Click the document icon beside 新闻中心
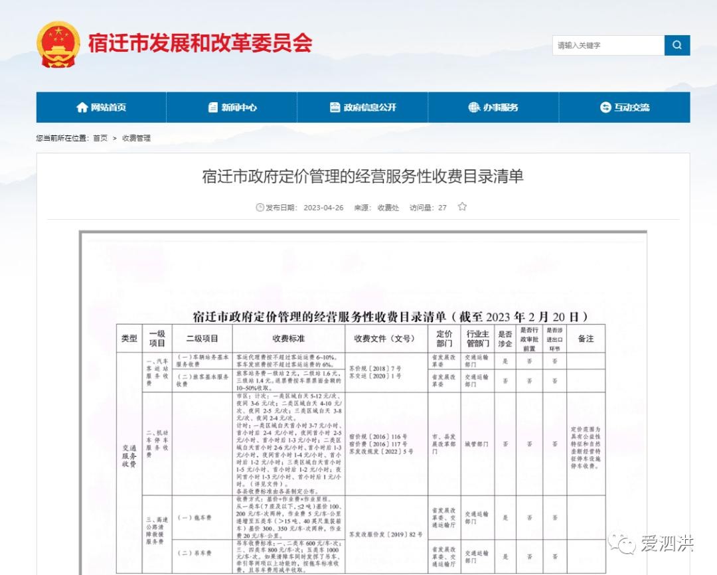The height and width of the screenshot is (575, 717). [212, 108]
